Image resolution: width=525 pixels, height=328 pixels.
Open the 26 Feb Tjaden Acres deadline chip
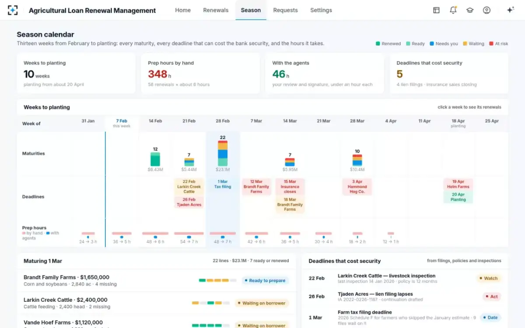click(x=189, y=202)
